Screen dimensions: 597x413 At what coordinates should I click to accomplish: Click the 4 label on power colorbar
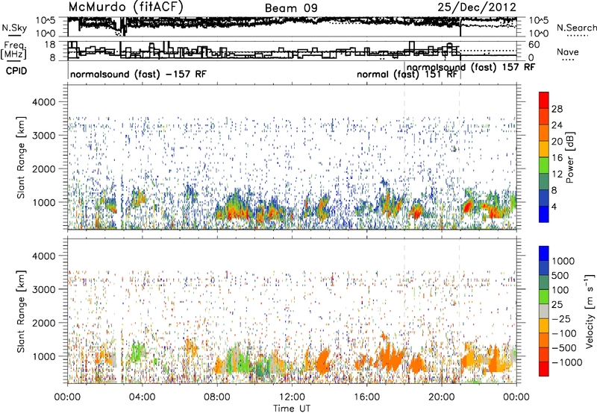(x=554, y=207)
